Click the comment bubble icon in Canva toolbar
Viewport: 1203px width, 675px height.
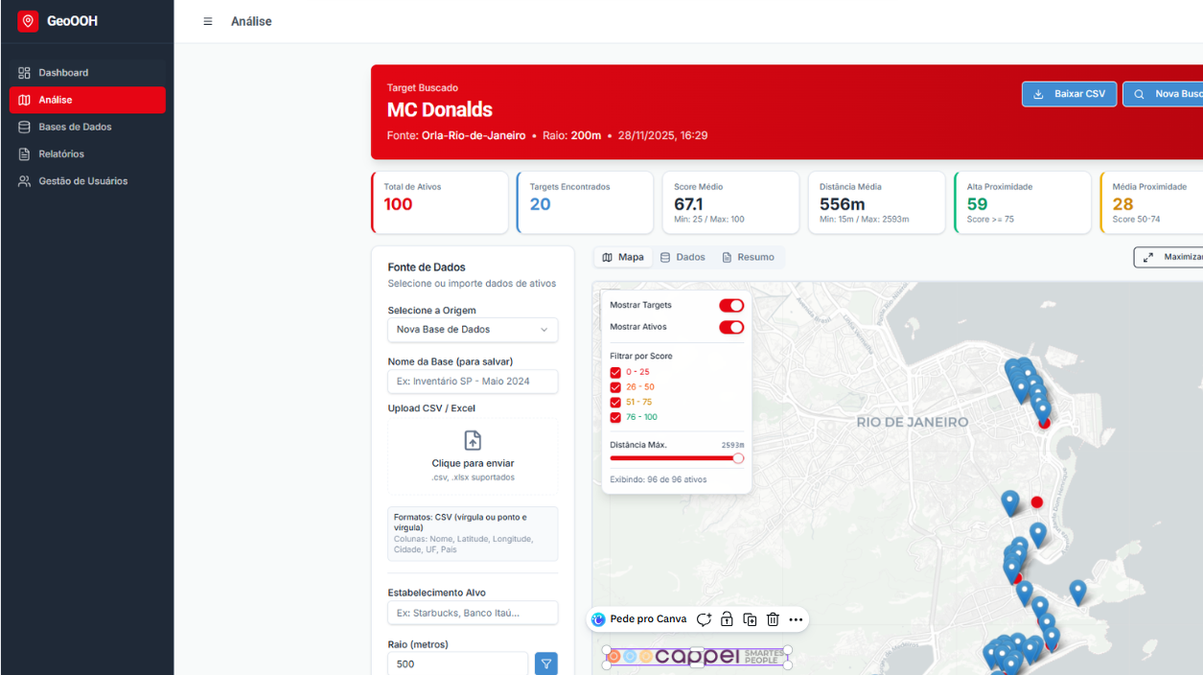pyautogui.click(x=704, y=619)
